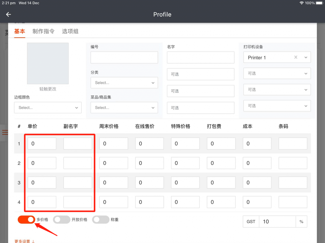
Task: Edit the GST percentage field
Action: point(277,221)
